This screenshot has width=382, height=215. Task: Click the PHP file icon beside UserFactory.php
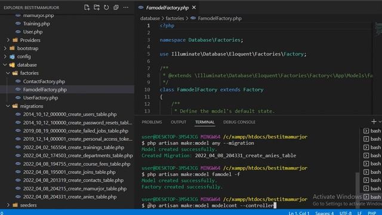18,97
